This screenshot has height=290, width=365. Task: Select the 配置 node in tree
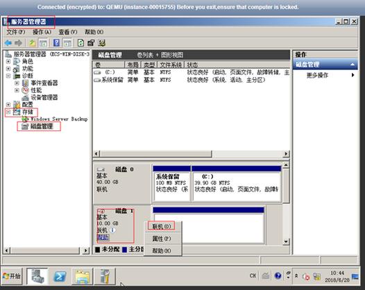click(x=28, y=105)
